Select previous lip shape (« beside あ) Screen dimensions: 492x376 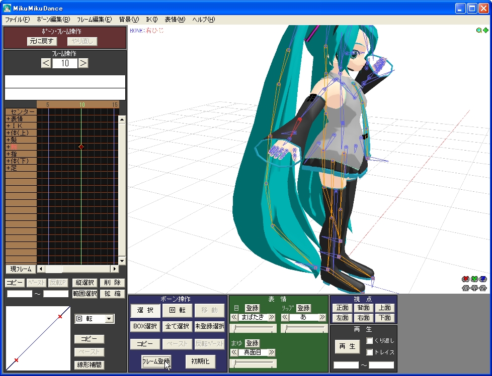(285, 317)
